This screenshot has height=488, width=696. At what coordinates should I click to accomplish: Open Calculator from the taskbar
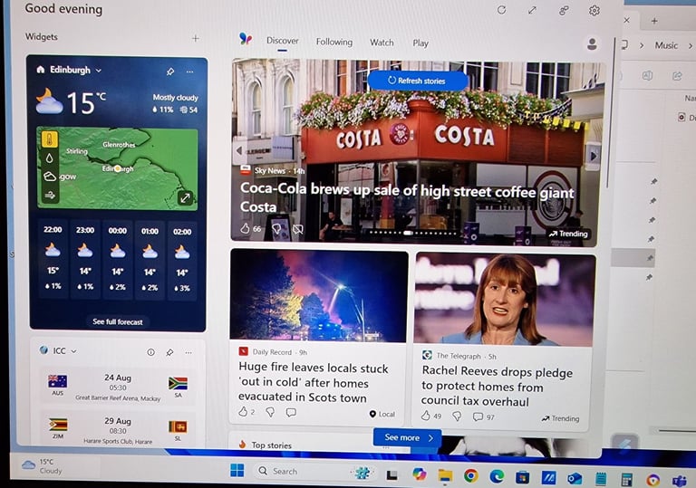coord(627,479)
